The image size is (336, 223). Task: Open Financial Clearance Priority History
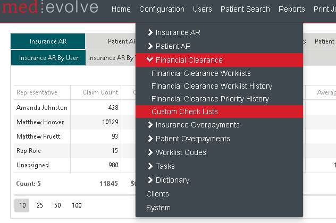(210, 99)
